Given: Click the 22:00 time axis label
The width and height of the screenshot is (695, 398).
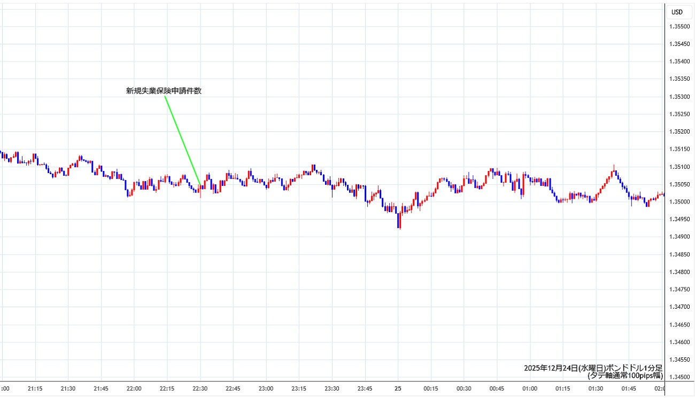Looking at the screenshot, I should click(x=134, y=388).
